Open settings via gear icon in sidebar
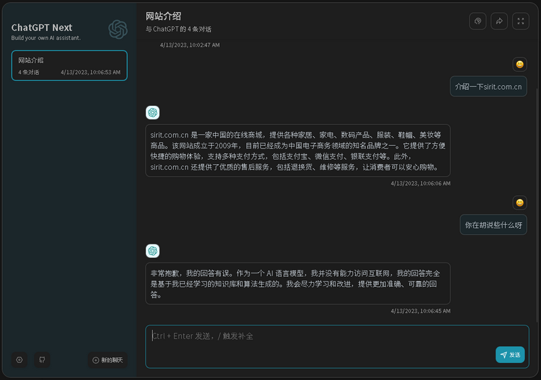The height and width of the screenshot is (380, 541). [x=20, y=360]
